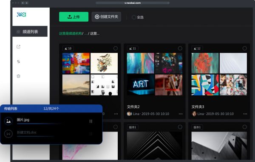255x162 pixels.
Task: Open the transfer arrows icon in the sidebar
Action: tap(18, 61)
